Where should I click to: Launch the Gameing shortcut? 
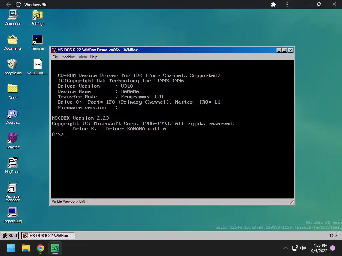[12, 141]
